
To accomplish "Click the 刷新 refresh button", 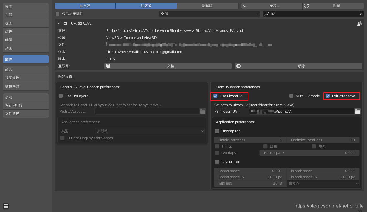I will click(333, 6).
